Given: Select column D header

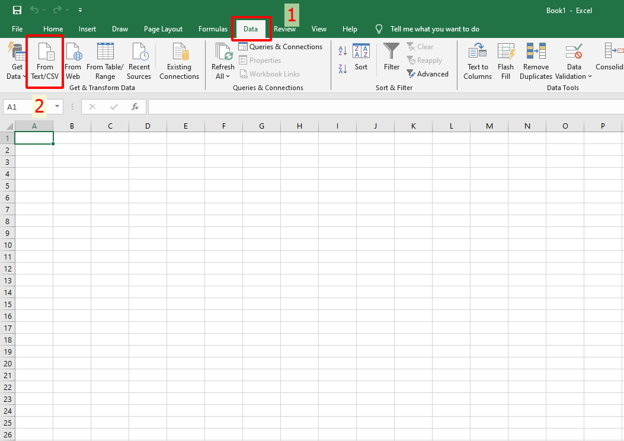Looking at the screenshot, I should tap(148, 126).
